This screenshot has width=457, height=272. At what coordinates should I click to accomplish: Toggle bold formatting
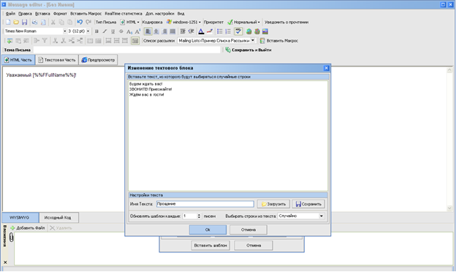pos(97,31)
